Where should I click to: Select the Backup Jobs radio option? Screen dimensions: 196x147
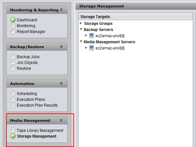click(x=13, y=57)
